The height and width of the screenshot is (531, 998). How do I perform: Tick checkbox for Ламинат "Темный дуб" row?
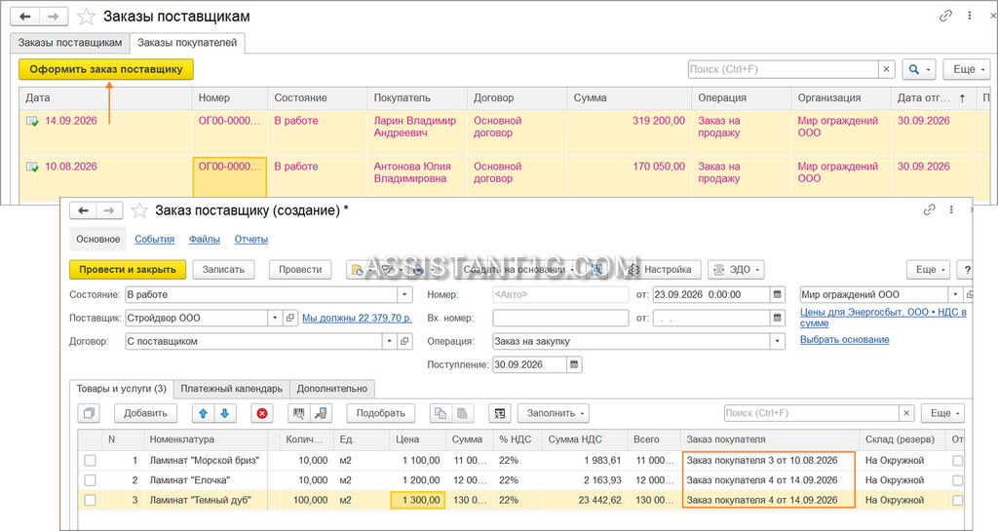tap(90, 501)
